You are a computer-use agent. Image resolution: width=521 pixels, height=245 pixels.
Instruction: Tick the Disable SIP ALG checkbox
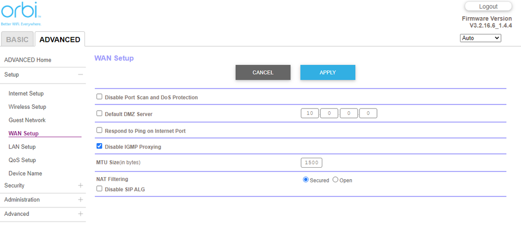[100, 189]
